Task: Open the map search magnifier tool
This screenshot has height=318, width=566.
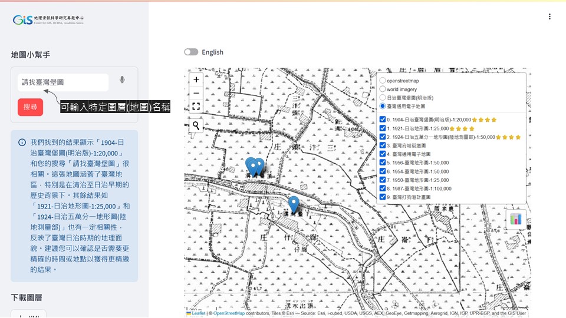Action: 196,125
